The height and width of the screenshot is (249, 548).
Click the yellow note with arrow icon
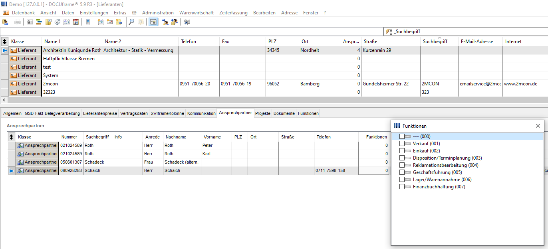pos(119,22)
